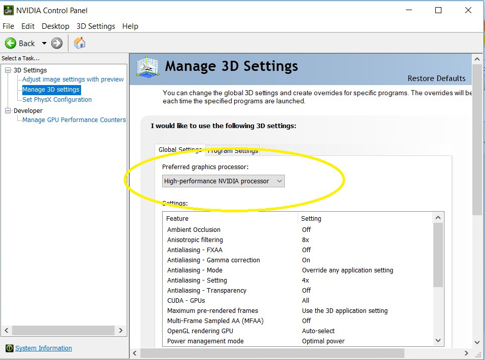485x360 pixels.
Task: Click the Manage 3D Settings header icon
Action: (x=148, y=67)
